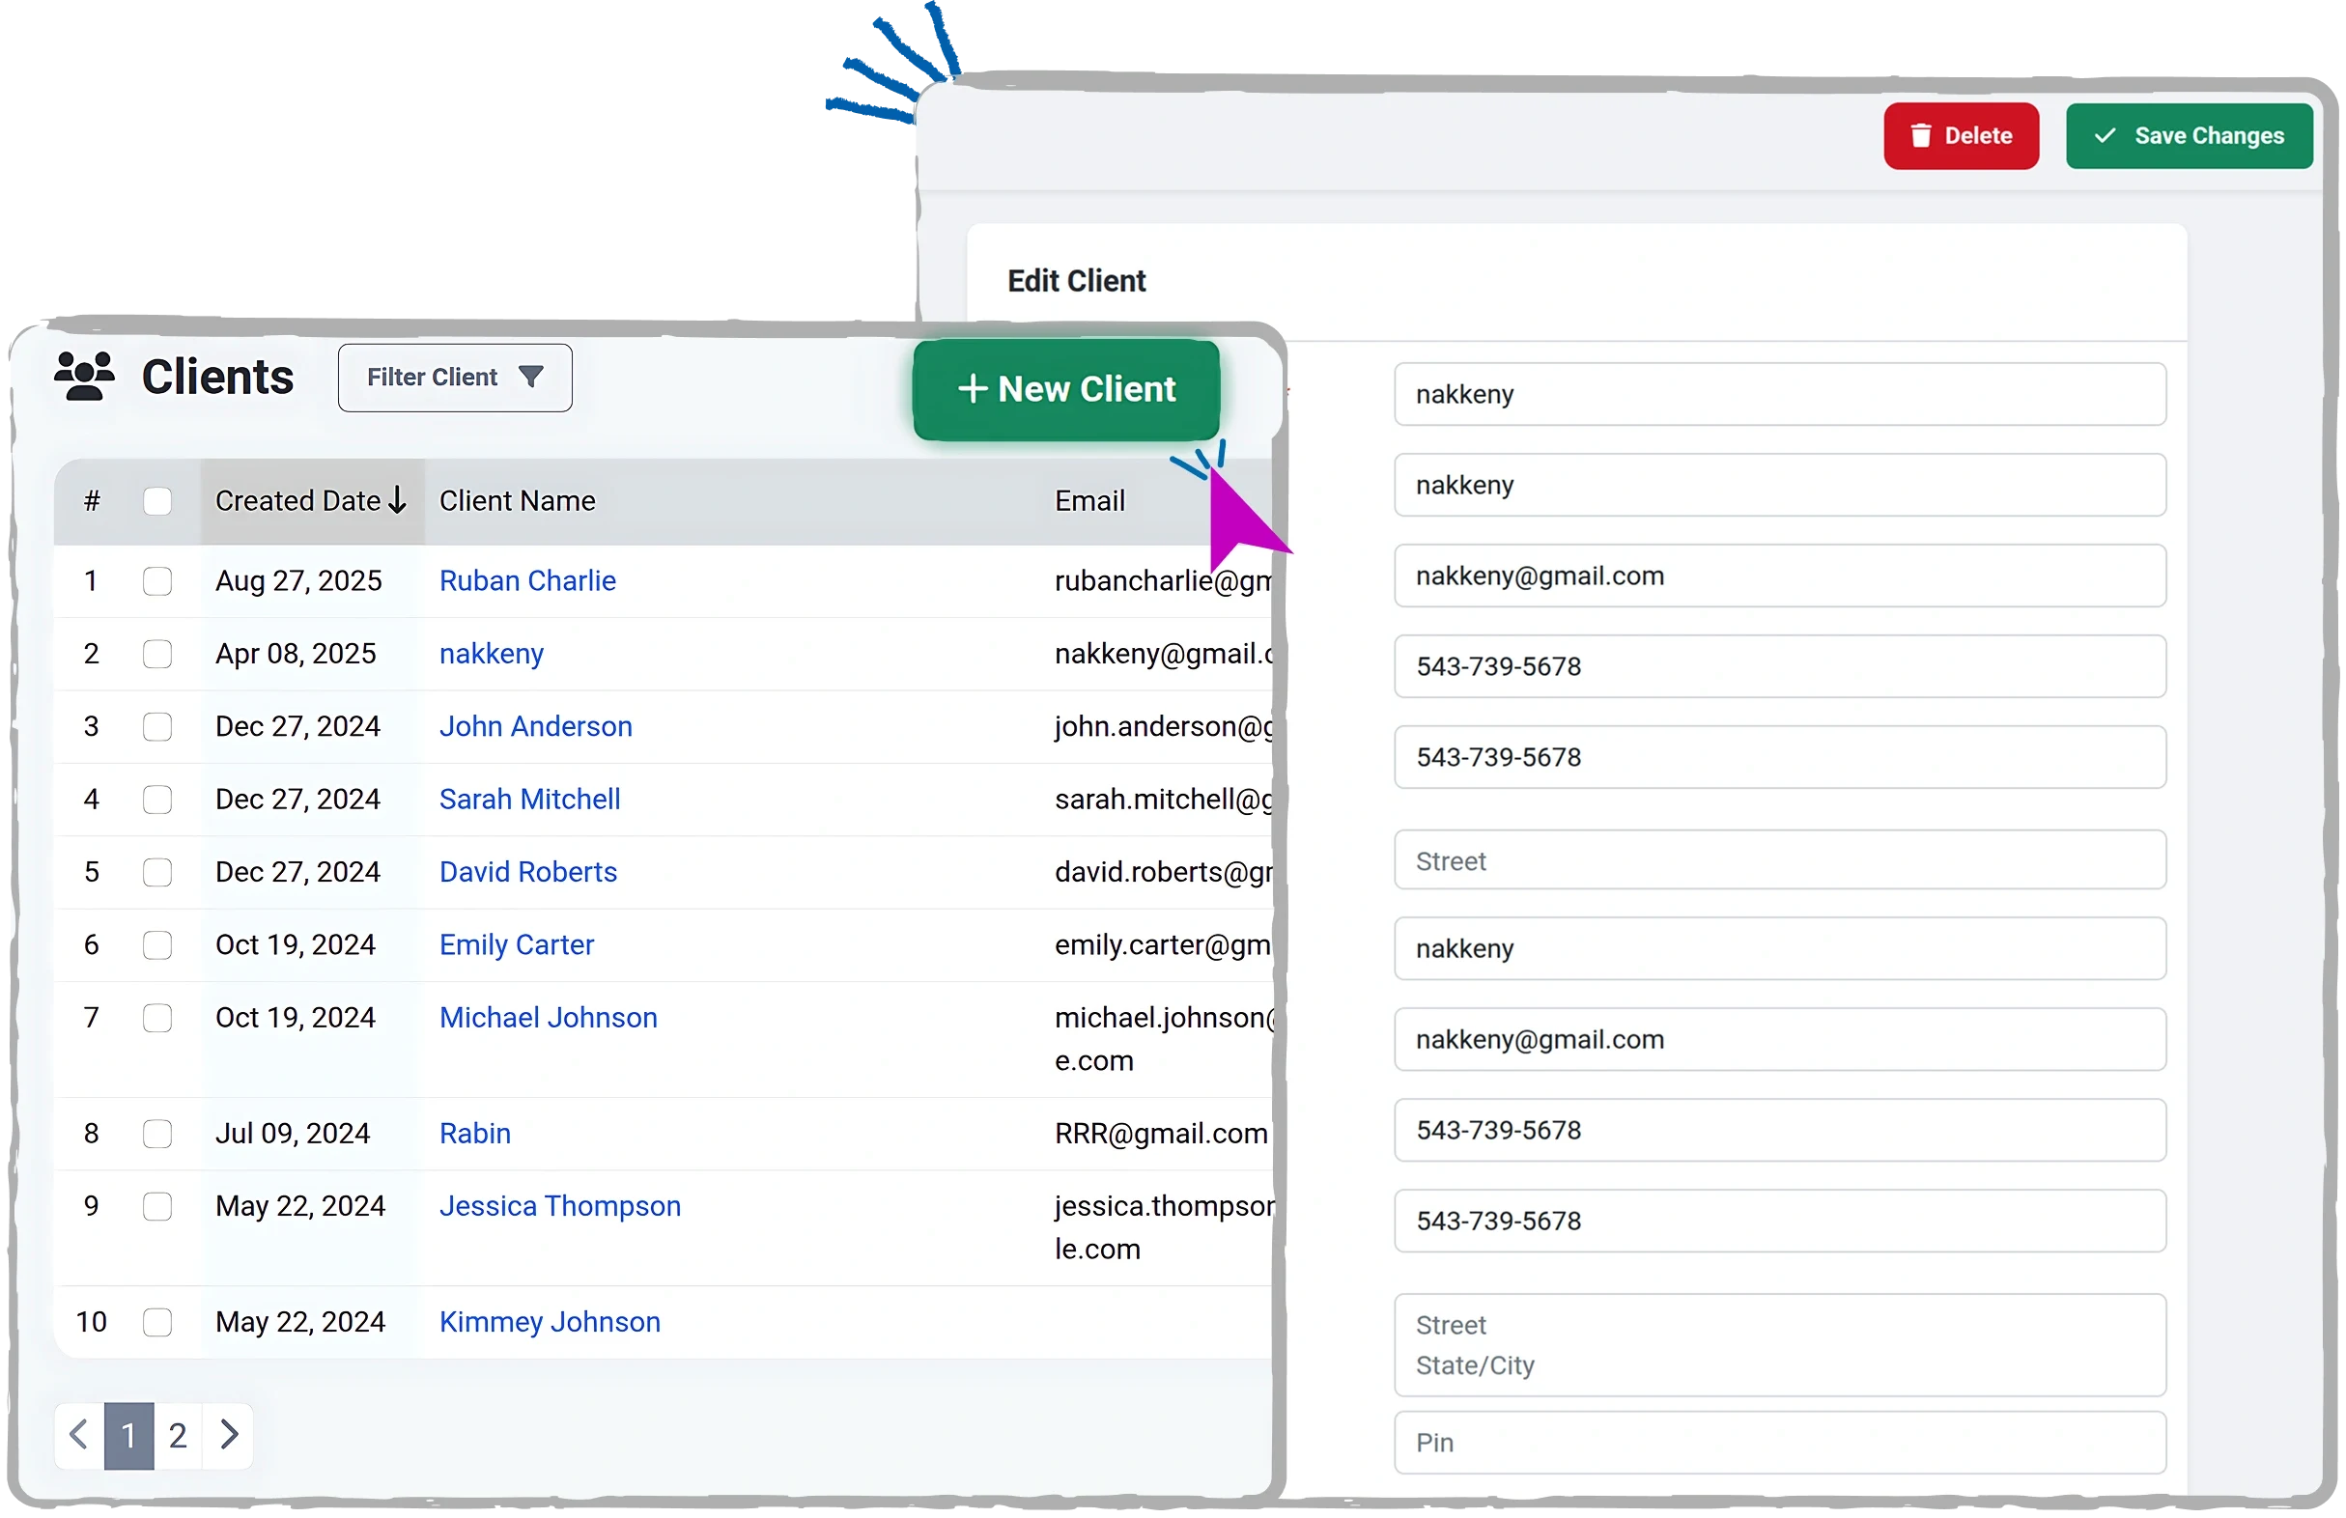Check the checkbox for Rabin's row
2346x1518 pixels.
pyautogui.click(x=157, y=1134)
